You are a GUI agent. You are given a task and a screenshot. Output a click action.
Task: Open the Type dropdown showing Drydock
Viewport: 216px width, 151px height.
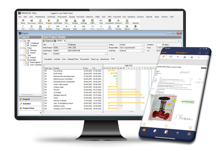106,54
